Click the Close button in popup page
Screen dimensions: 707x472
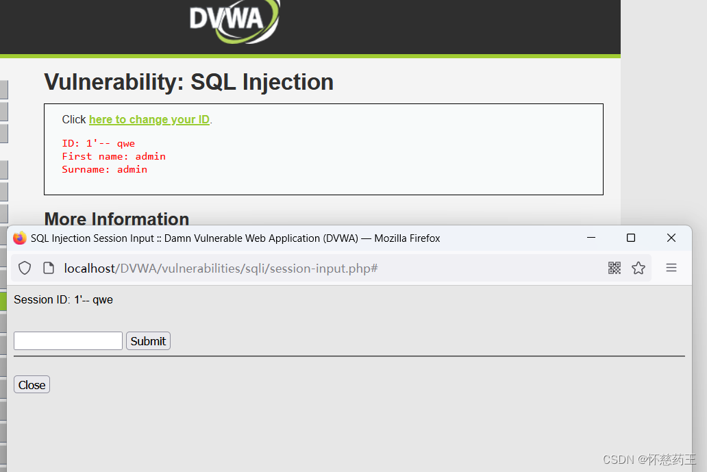pos(32,384)
